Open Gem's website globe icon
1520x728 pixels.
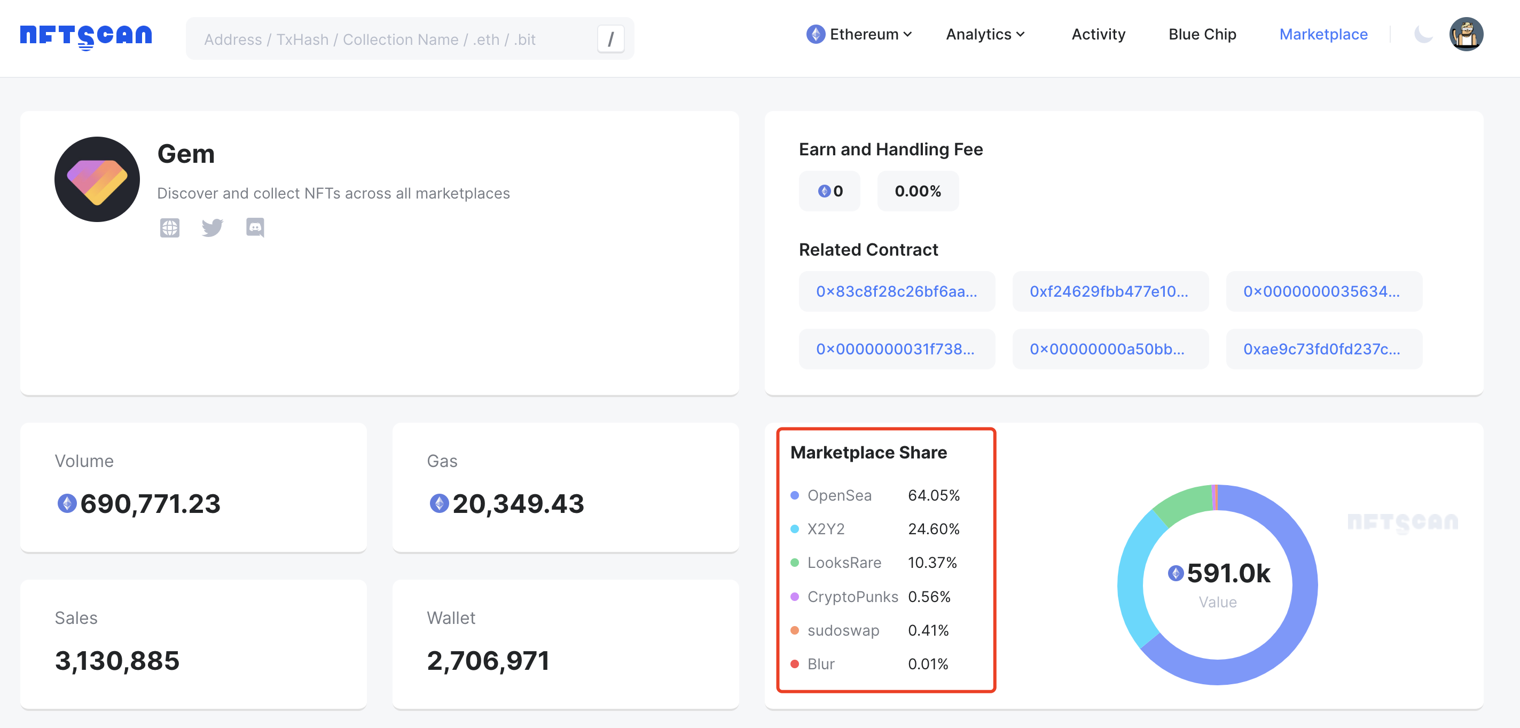tap(170, 228)
